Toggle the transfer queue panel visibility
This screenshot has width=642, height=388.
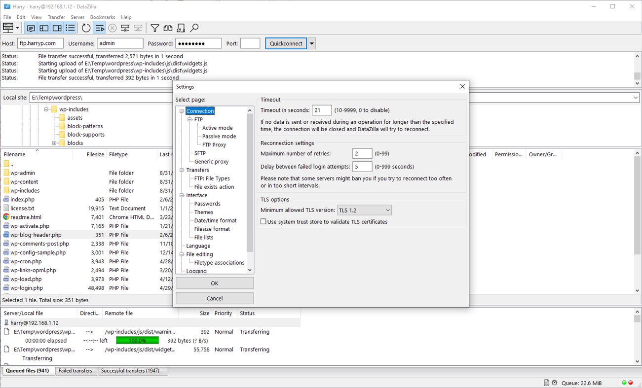pyautogui.click(x=70, y=28)
